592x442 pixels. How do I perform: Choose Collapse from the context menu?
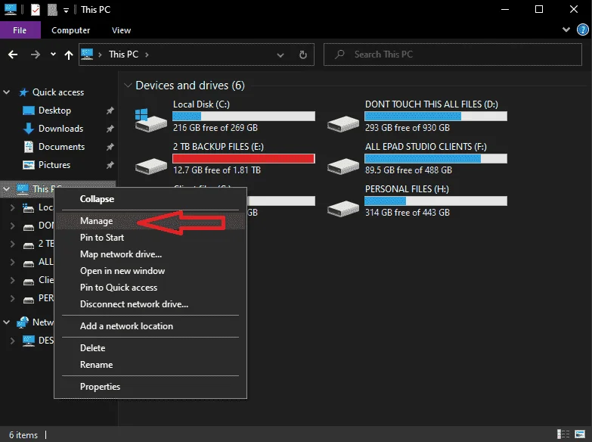[x=150, y=199]
